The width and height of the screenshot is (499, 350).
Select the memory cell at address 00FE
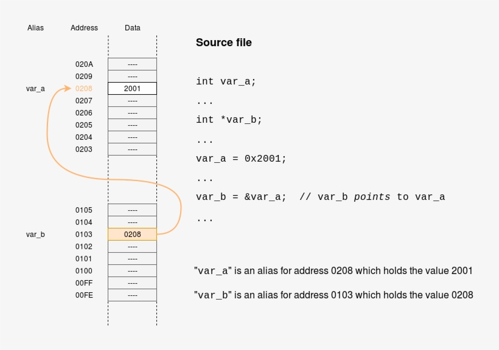(132, 295)
